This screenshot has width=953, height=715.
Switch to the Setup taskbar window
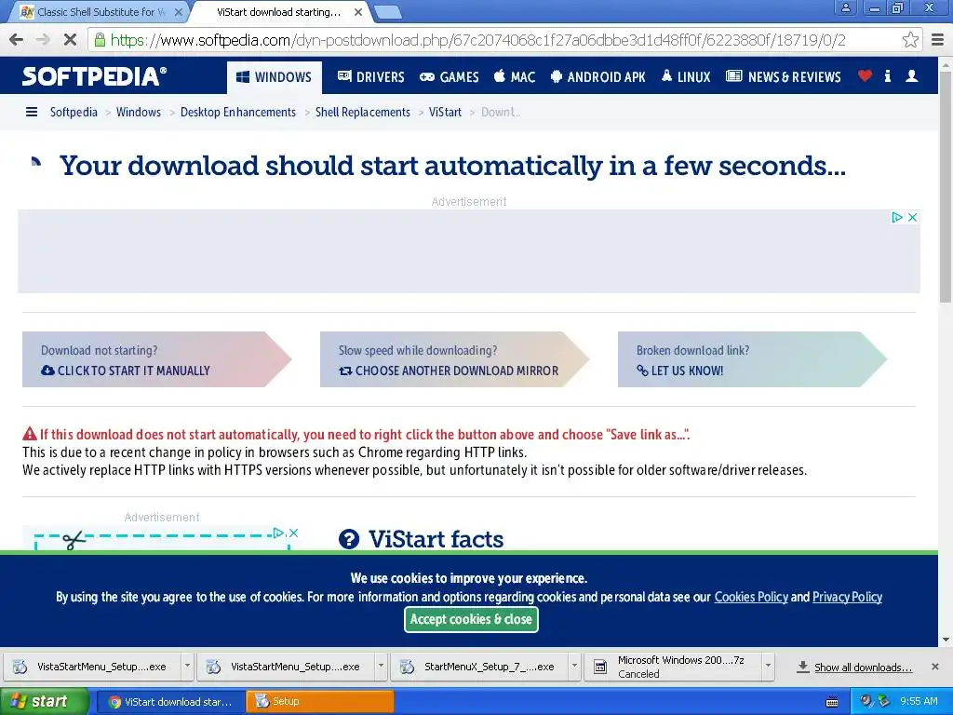point(320,702)
